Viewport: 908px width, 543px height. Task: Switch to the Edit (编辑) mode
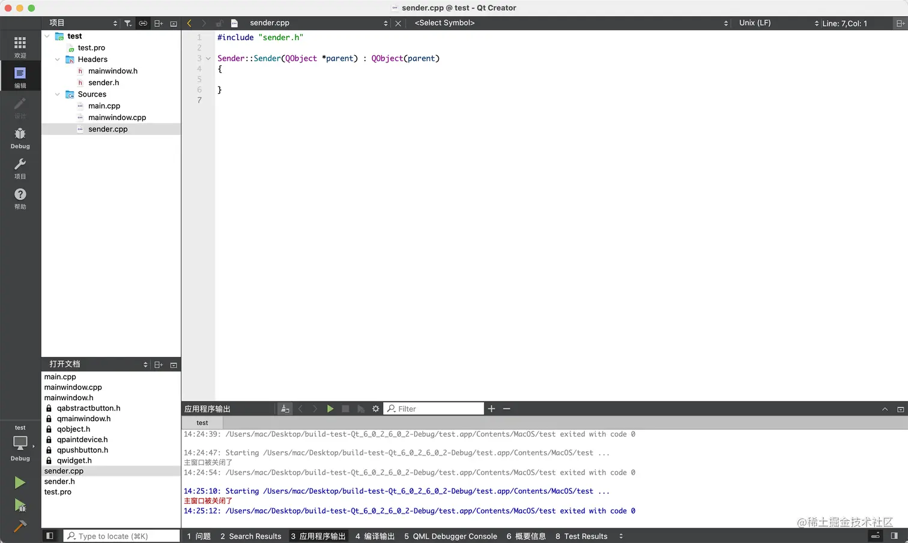click(x=20, y=77)
